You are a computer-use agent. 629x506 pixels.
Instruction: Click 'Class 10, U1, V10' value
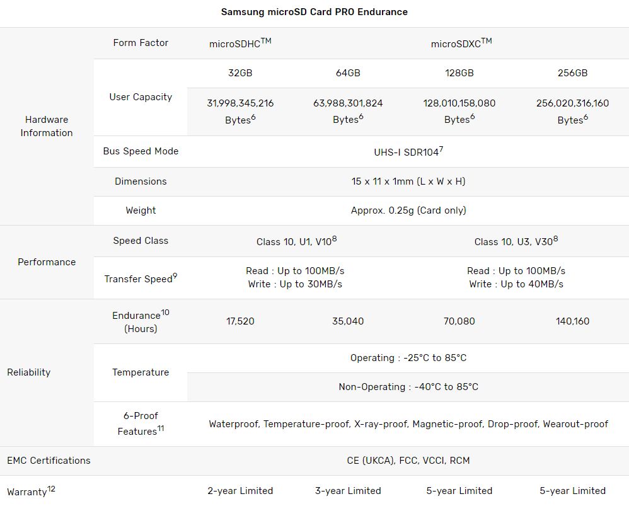296,241
